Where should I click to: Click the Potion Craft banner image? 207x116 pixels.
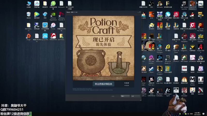[103, 48]
